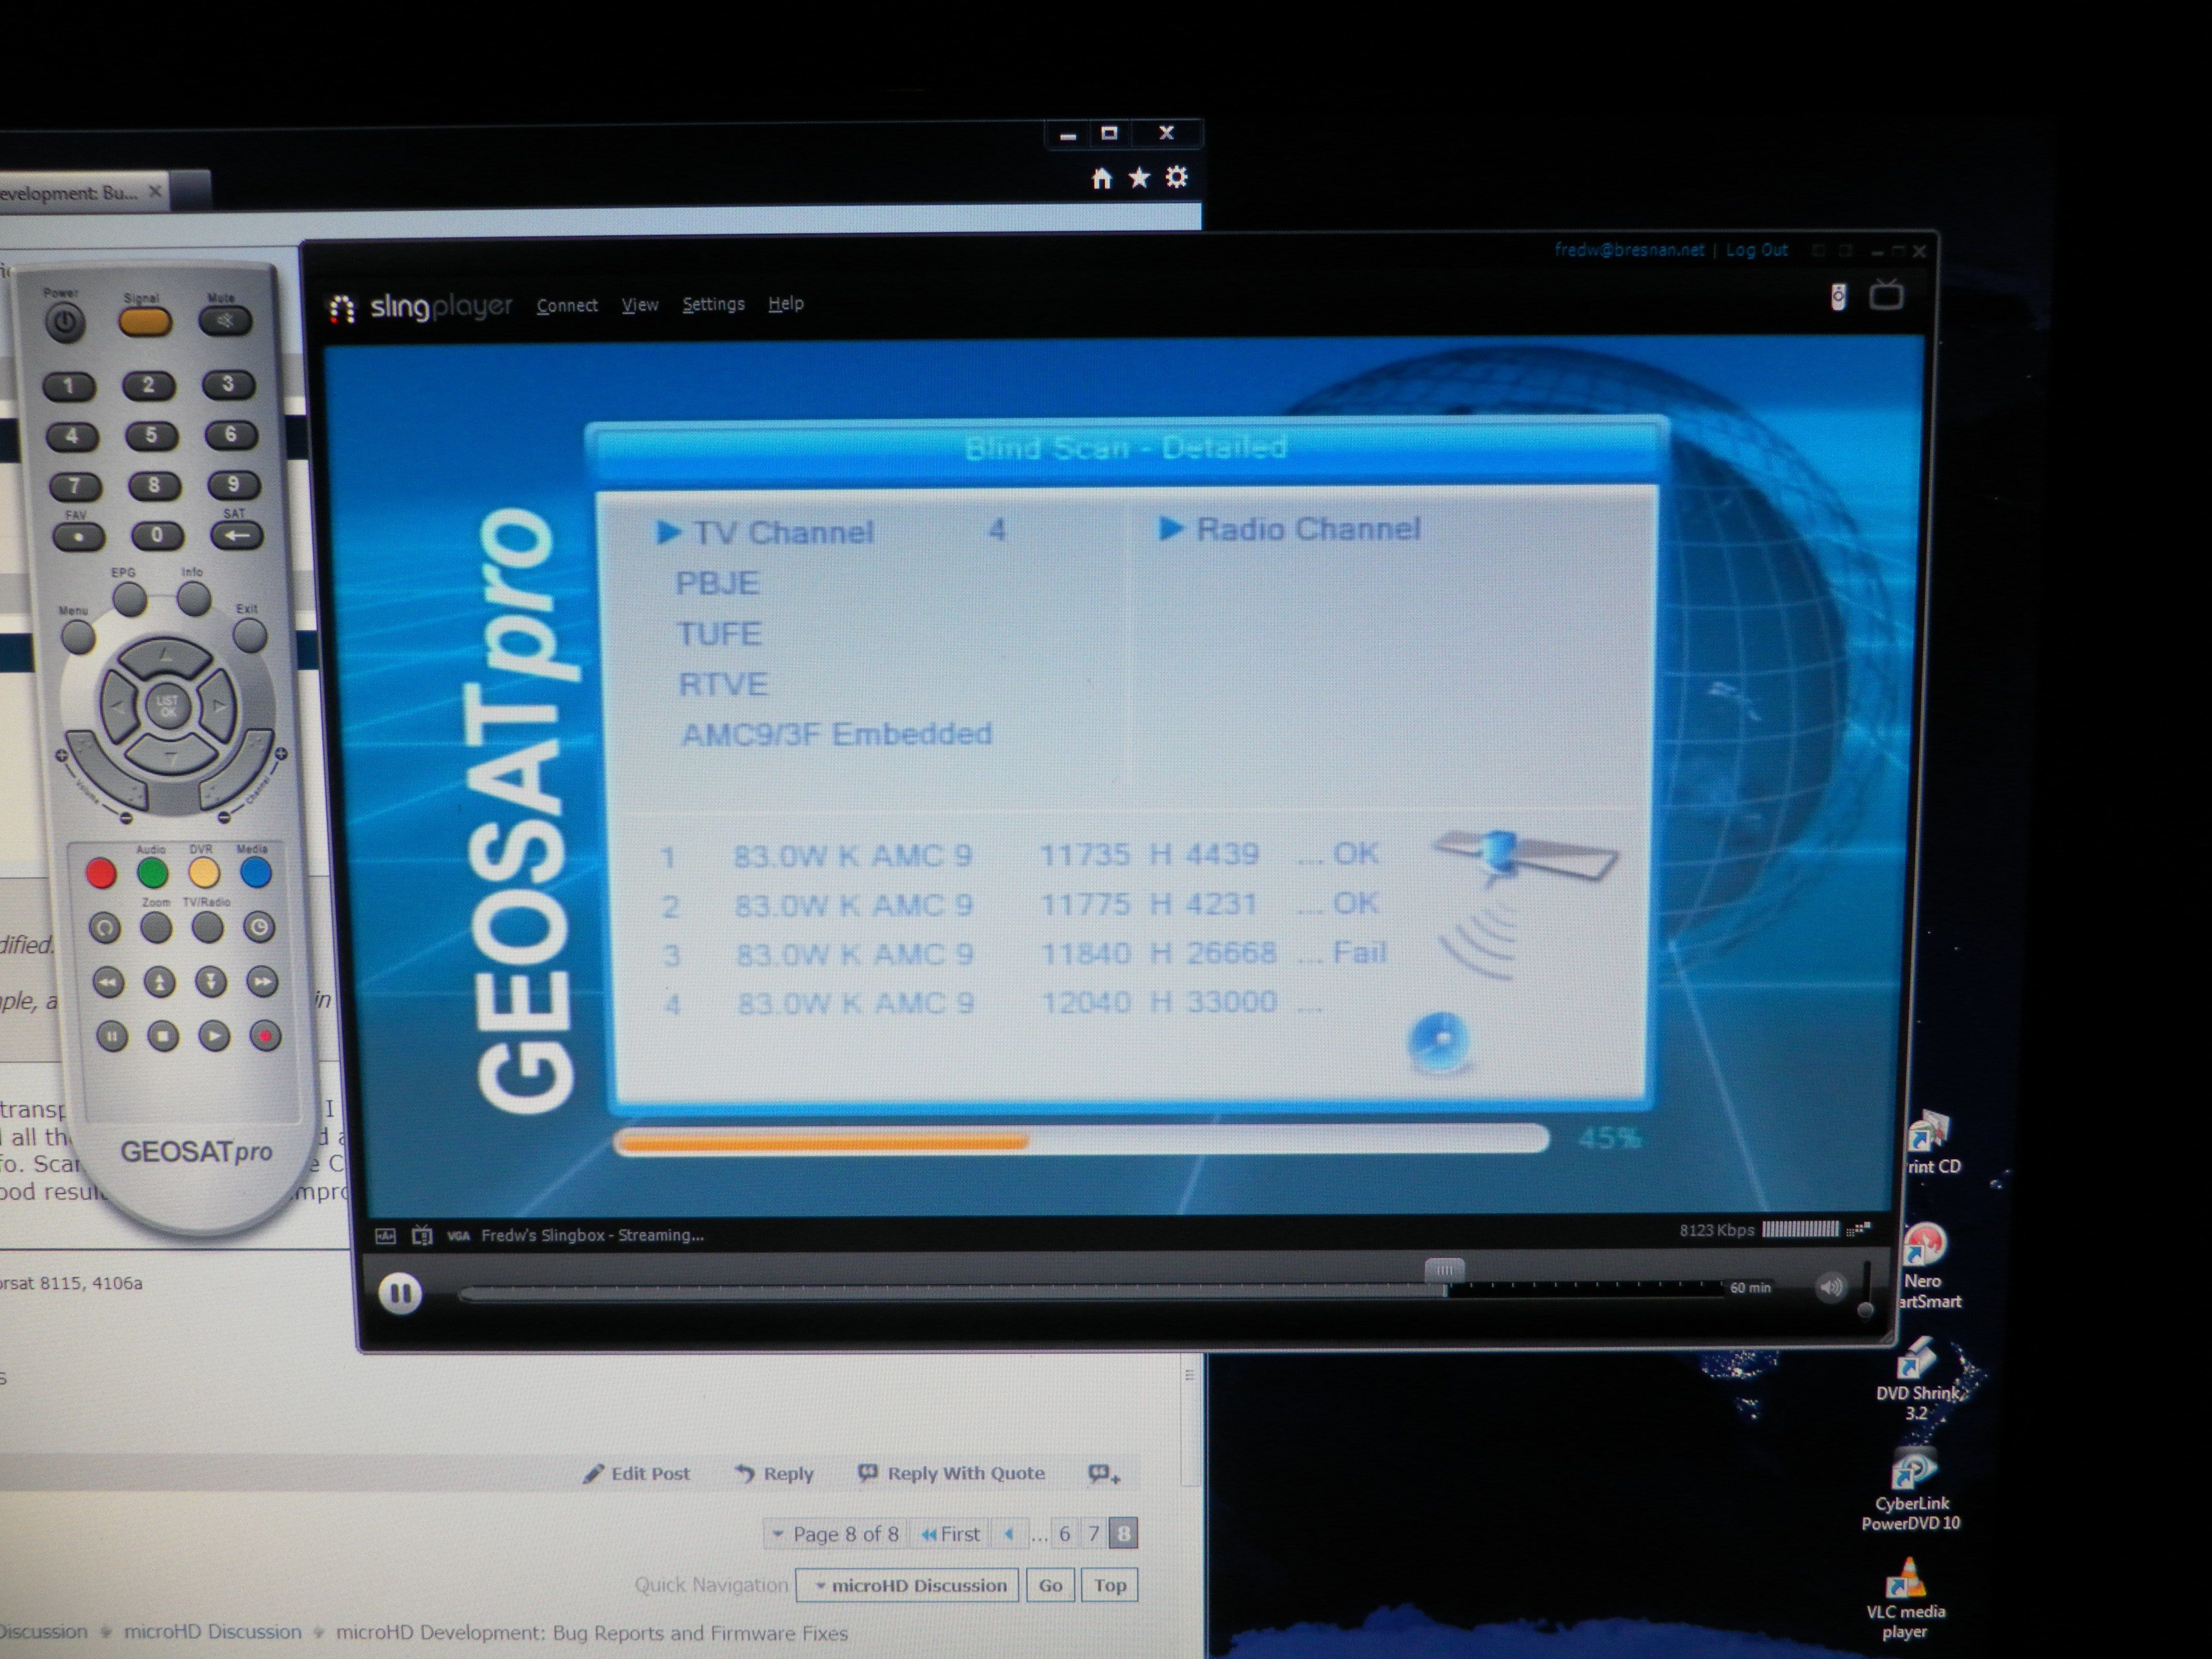The image size is (2212, 1659).
Task: Click the Info button on the remote
Action: 194,599
